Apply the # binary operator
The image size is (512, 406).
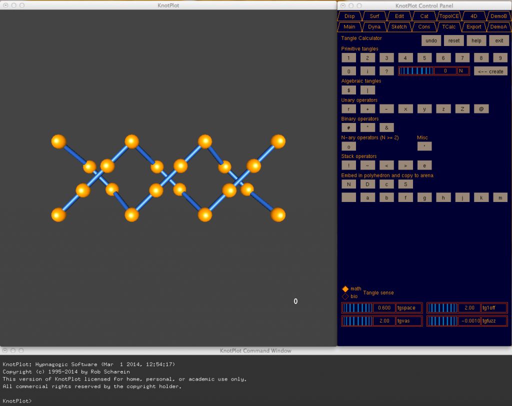(x=348, y=127)
